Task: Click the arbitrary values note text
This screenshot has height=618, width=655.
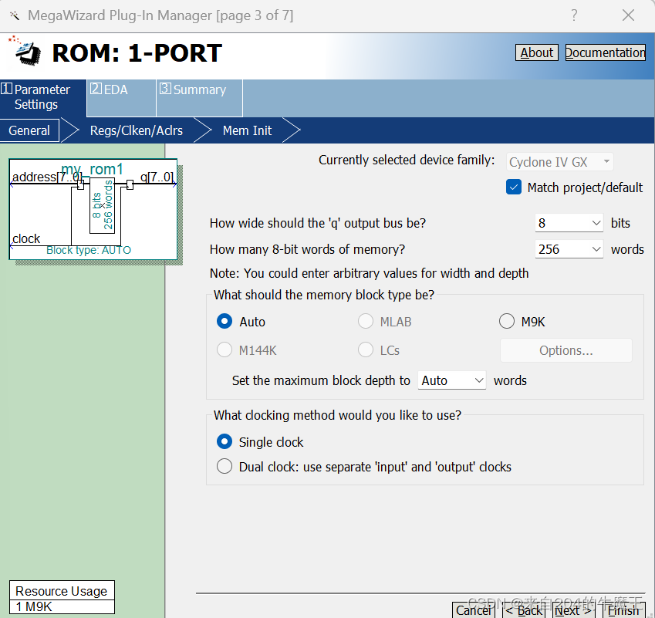Action: (x=370, y=273)
